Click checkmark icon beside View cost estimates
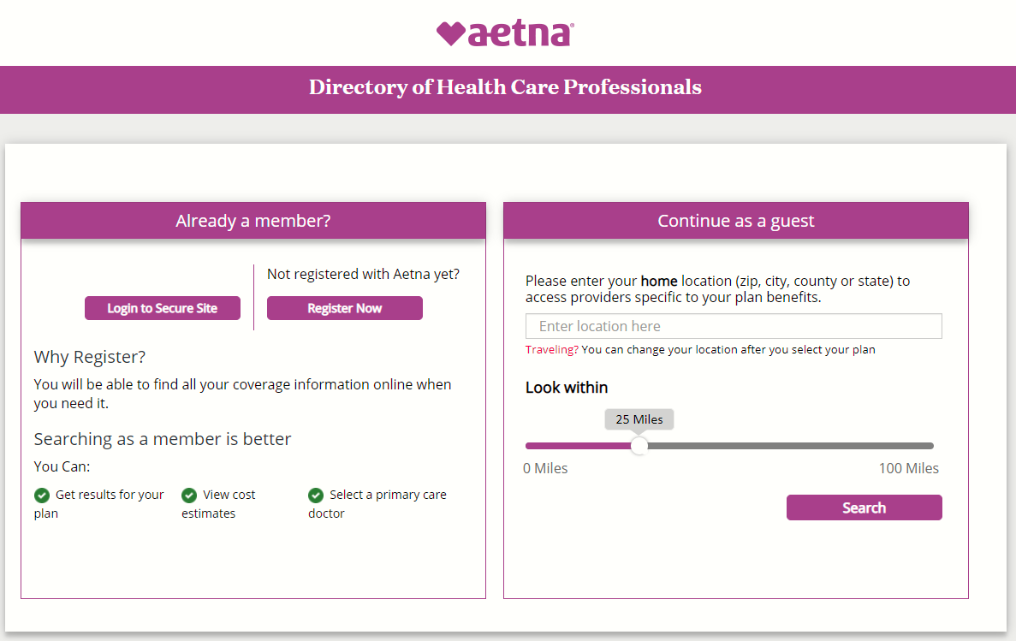 pyautogui.click(x=189, y=496)
